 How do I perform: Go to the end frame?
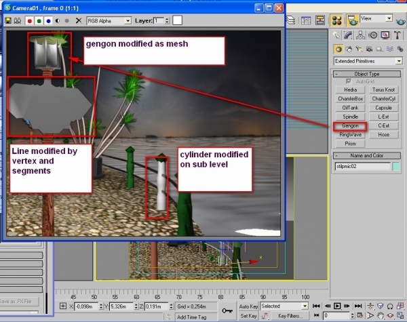[358, 306]
